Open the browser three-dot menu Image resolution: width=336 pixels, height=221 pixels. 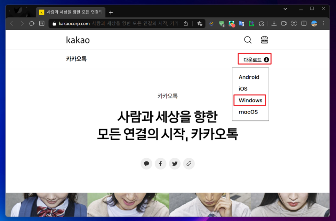(x=324, y=23)
